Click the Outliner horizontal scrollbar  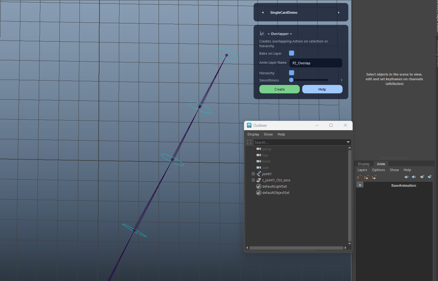[x=296, y=248]
